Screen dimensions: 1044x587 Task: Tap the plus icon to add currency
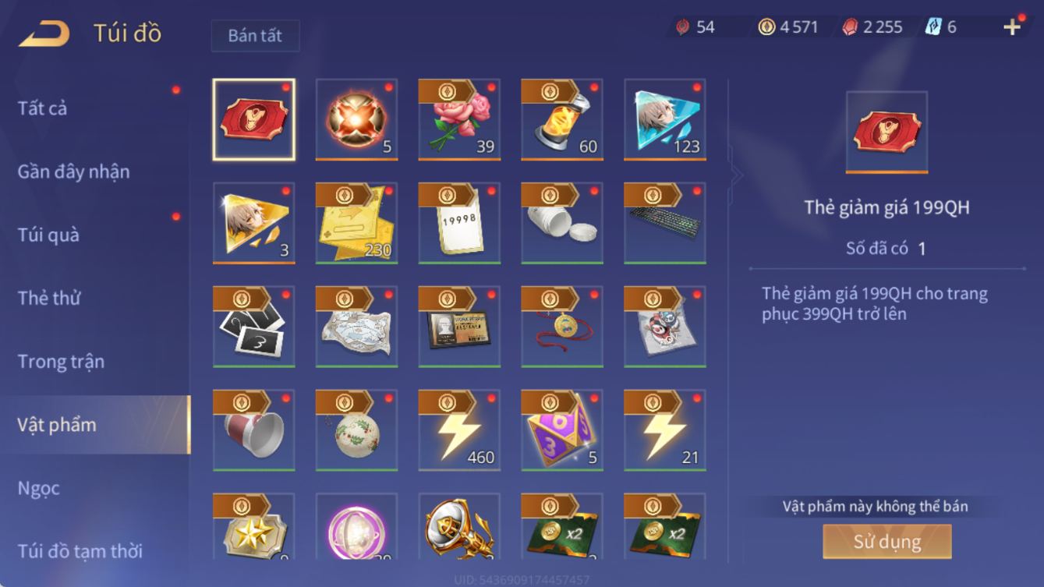[1012, 27]
